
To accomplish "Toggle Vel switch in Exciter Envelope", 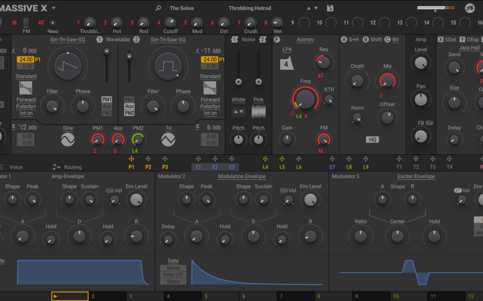I will (x=458, y=190).
